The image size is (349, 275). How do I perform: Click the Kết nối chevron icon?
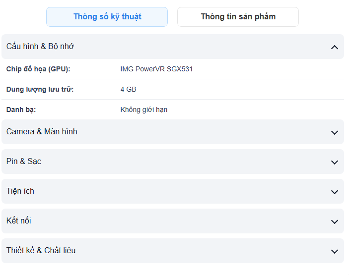pos(334,221)
